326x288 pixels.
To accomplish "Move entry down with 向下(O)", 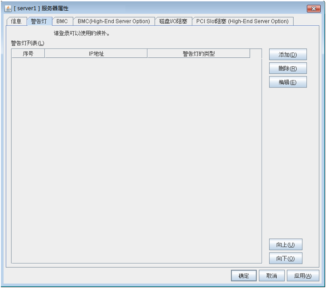I will tap(286, 258).
